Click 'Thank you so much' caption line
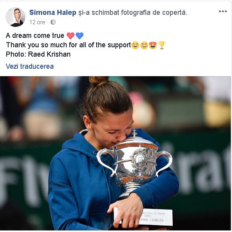The width and height of the screenshot is (232, 232). (69, 45)
